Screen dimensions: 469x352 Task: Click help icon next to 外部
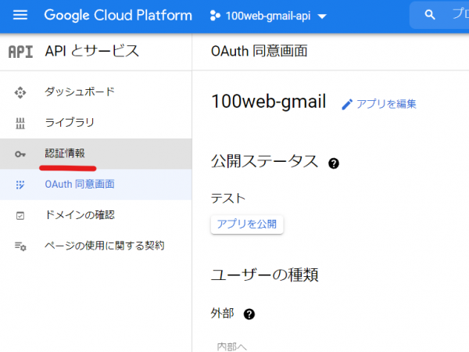click(249, 314)
